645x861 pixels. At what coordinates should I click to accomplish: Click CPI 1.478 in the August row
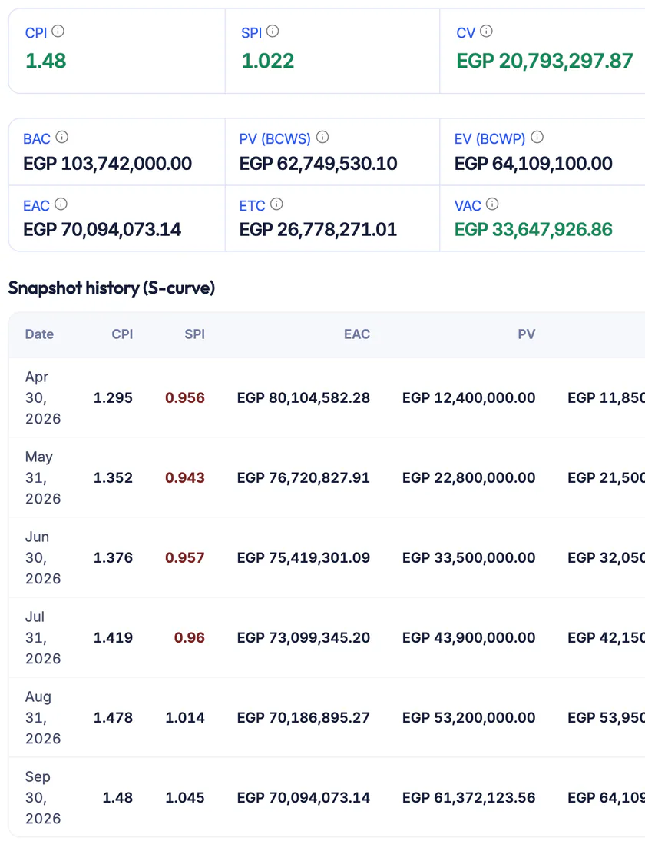pos(113,718)
